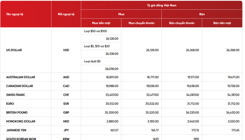Image resolution: width=245 pixels, height=140 pixels.
Task: Click the EUR currency code
Action: pos(66,104)
